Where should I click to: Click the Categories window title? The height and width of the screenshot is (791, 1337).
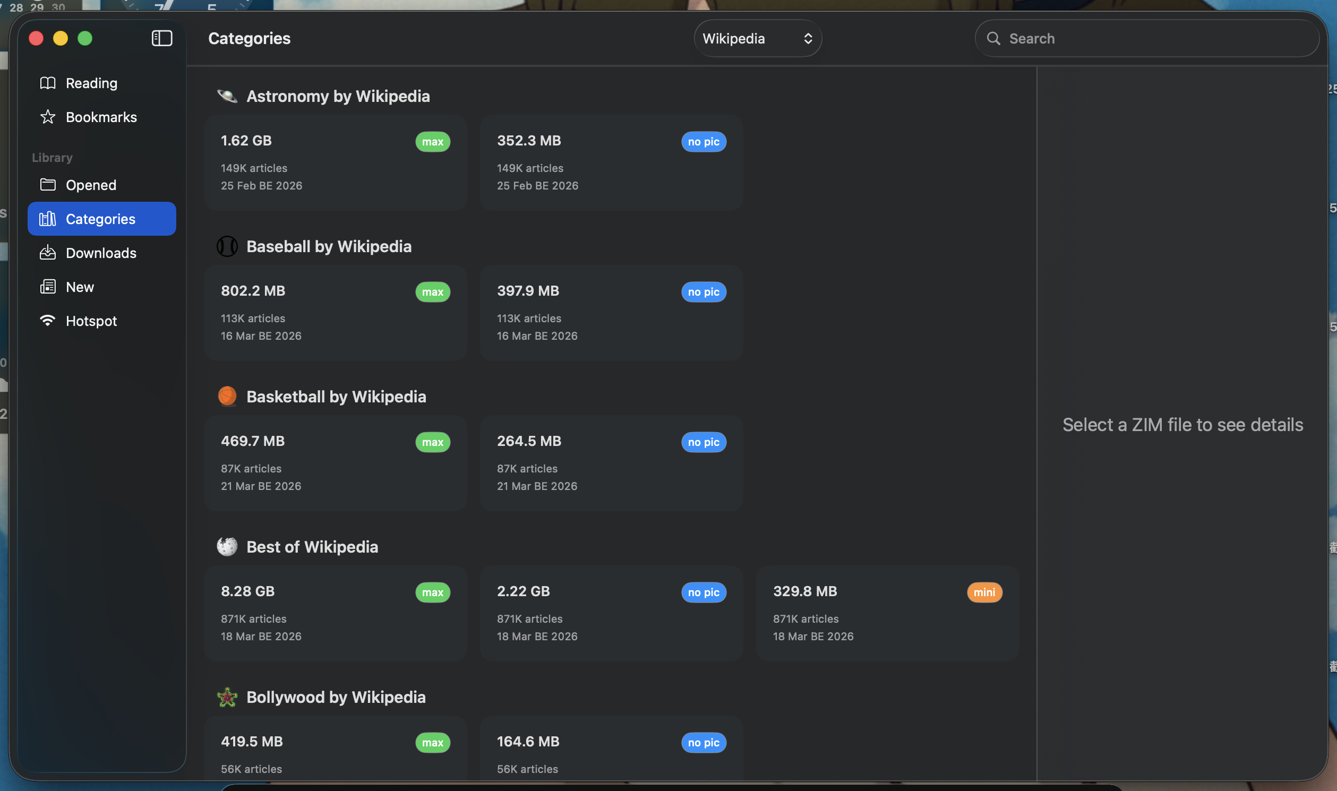250,38
